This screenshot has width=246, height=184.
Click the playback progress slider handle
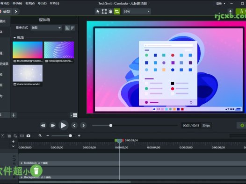(x=111, y=126)
